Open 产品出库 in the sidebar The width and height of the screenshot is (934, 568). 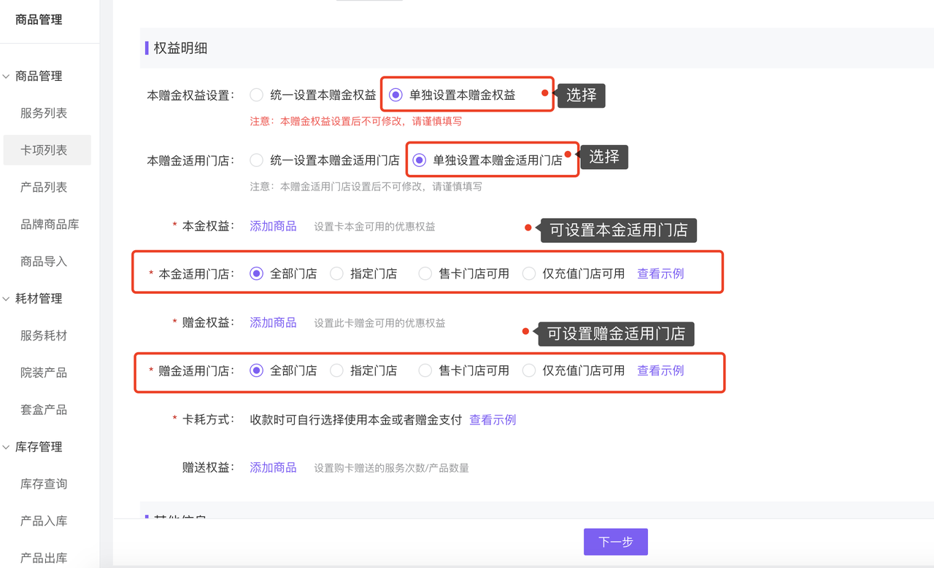[x=44, y=558]
